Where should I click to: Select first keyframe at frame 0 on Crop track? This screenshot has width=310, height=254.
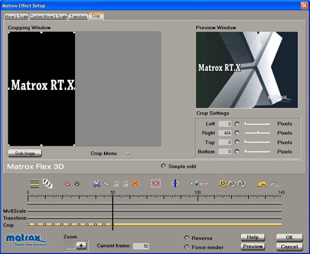[x=28, y=224]
